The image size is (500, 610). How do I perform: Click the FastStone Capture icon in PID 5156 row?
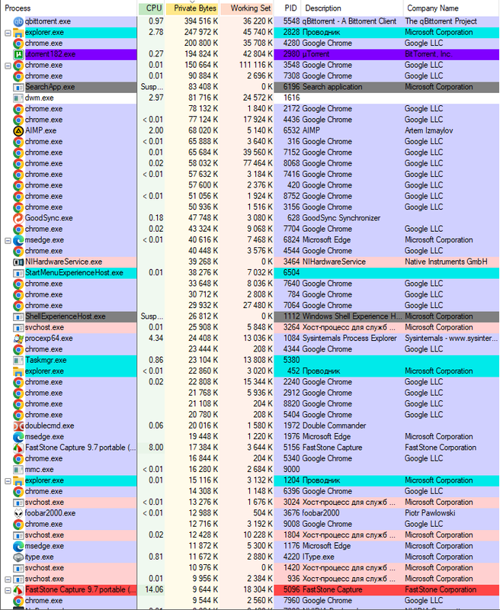(x=18, y=448)
